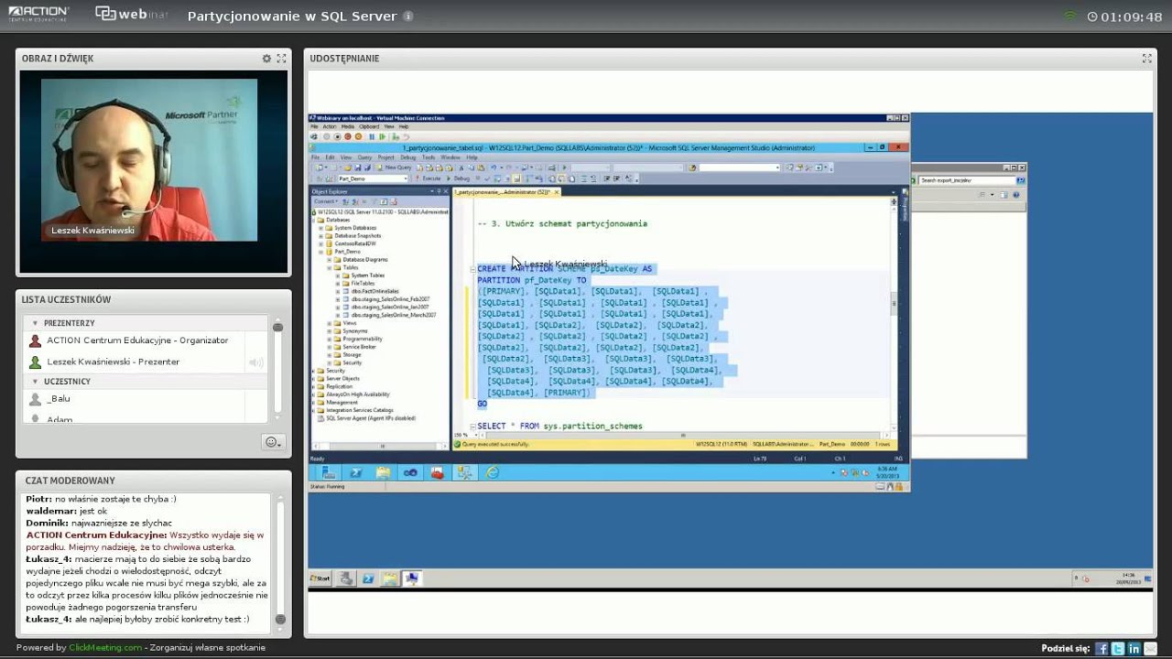
Task: Expand Udostępnianie panel to fullscreen
Action: pyautogui.click(x=1146, y=59)
